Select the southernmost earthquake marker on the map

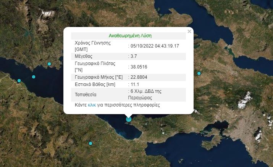click(x=90, y=143)
